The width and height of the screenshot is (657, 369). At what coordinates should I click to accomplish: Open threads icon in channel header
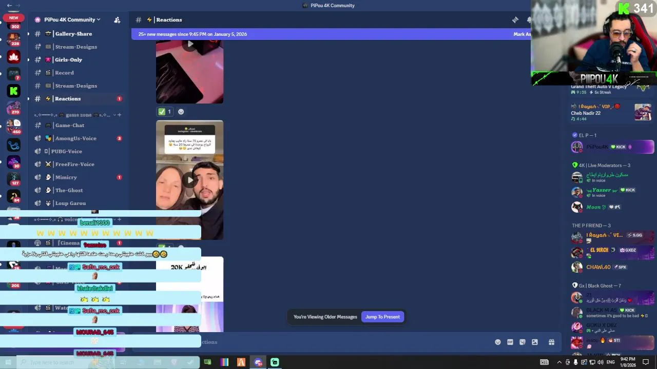click(x=515, y=19)
